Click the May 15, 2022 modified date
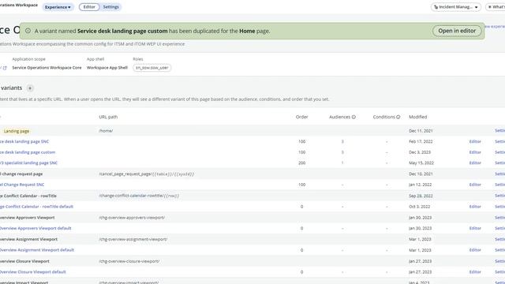 pyautogui.click(x=421, y=163)
